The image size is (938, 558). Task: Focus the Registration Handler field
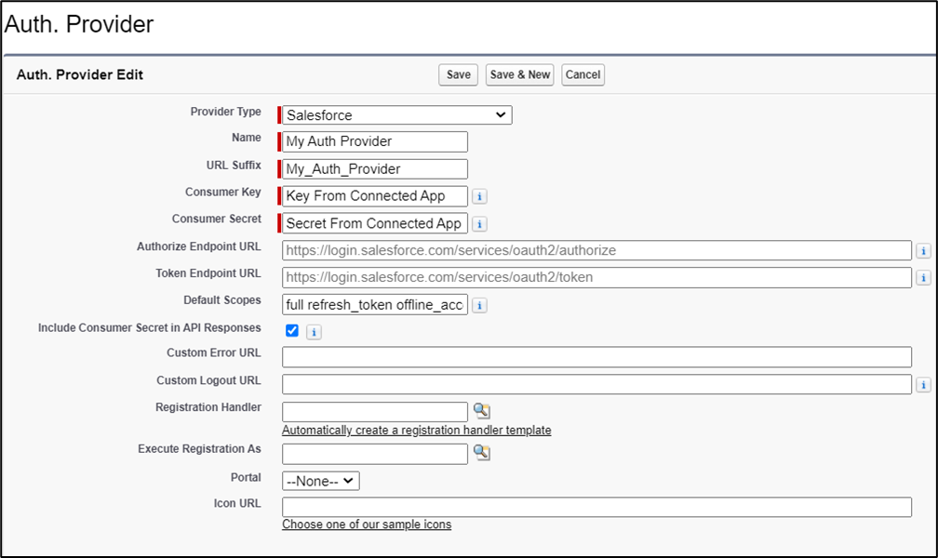[375, 411]
